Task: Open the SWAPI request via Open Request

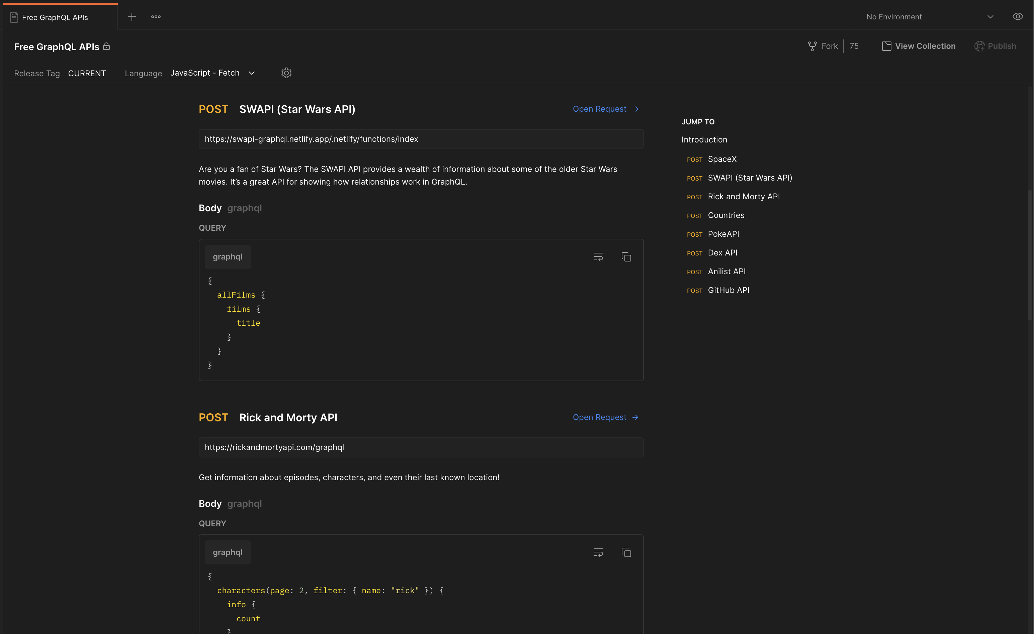Action: click(x=606, y=109)
